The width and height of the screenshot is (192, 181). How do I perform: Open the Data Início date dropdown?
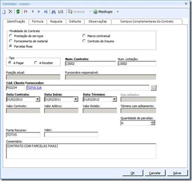coord(76,100)
